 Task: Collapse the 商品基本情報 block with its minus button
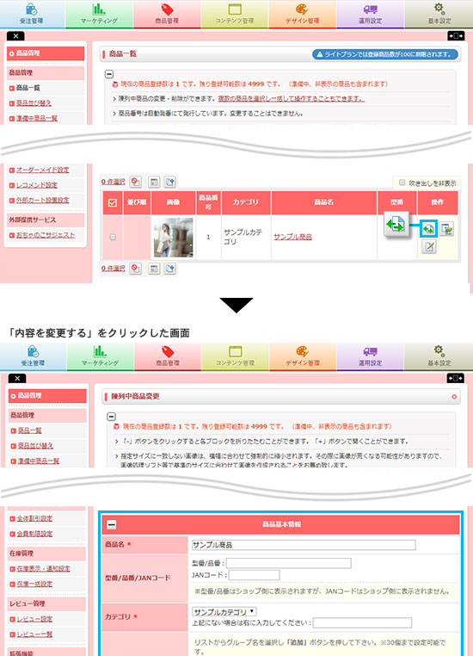point(112,524)
